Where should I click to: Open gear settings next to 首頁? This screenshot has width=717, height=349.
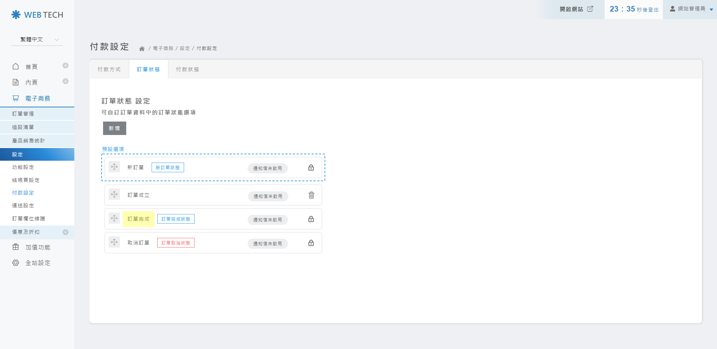tap(65, 66)
